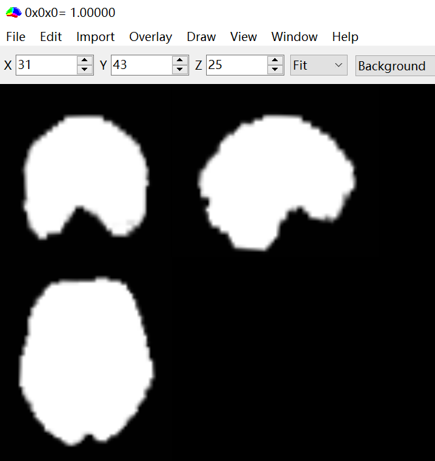
Task: Open the Background layer dropdown
Action: click(x=395, y=66)
